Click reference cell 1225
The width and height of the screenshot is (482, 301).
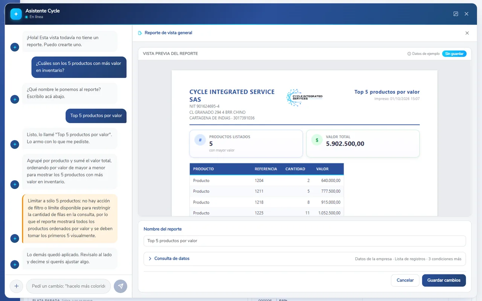(x=259, y=213)
